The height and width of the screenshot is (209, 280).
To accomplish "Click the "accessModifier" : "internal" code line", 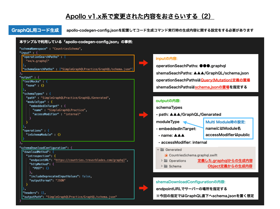I will [57, 114].
